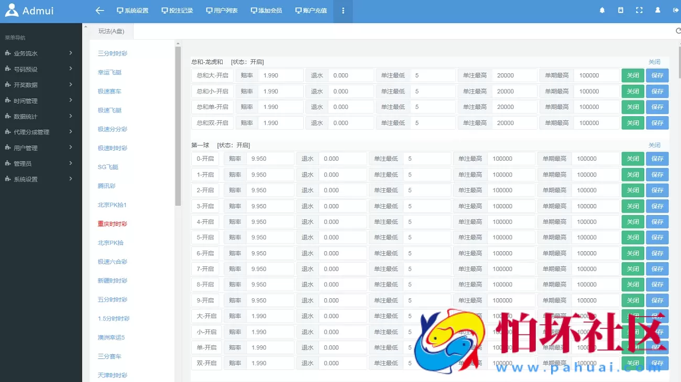Edit the 赔率 value field of 总和单-开启
The height and width of the screenshot is (382, 681).
(281, 107)
